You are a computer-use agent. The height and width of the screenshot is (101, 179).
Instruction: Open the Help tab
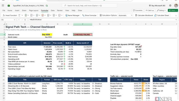click(74, 10)
